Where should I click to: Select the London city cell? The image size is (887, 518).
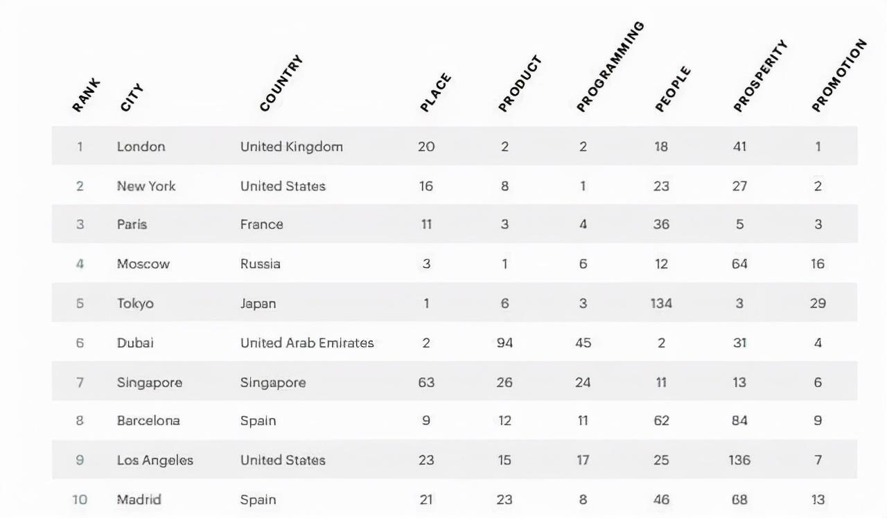point(141,147)
